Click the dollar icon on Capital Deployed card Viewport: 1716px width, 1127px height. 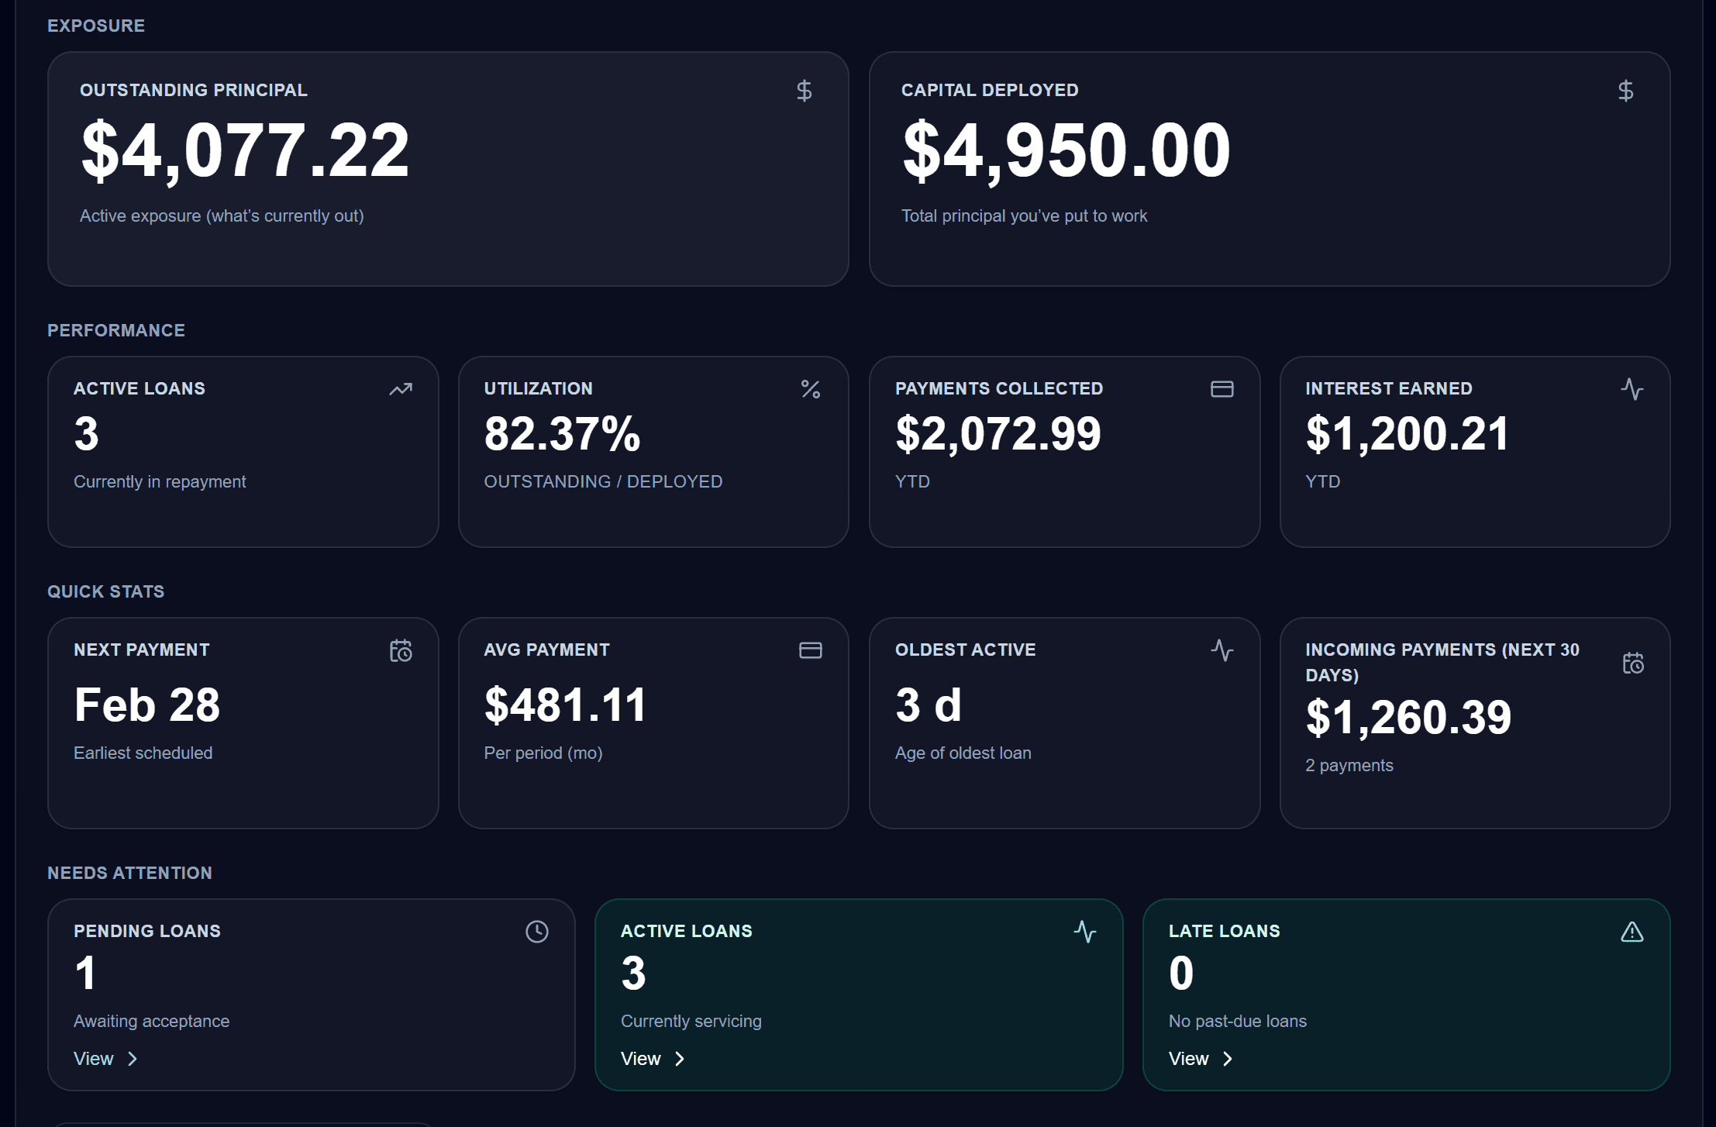click(1625, 91)
